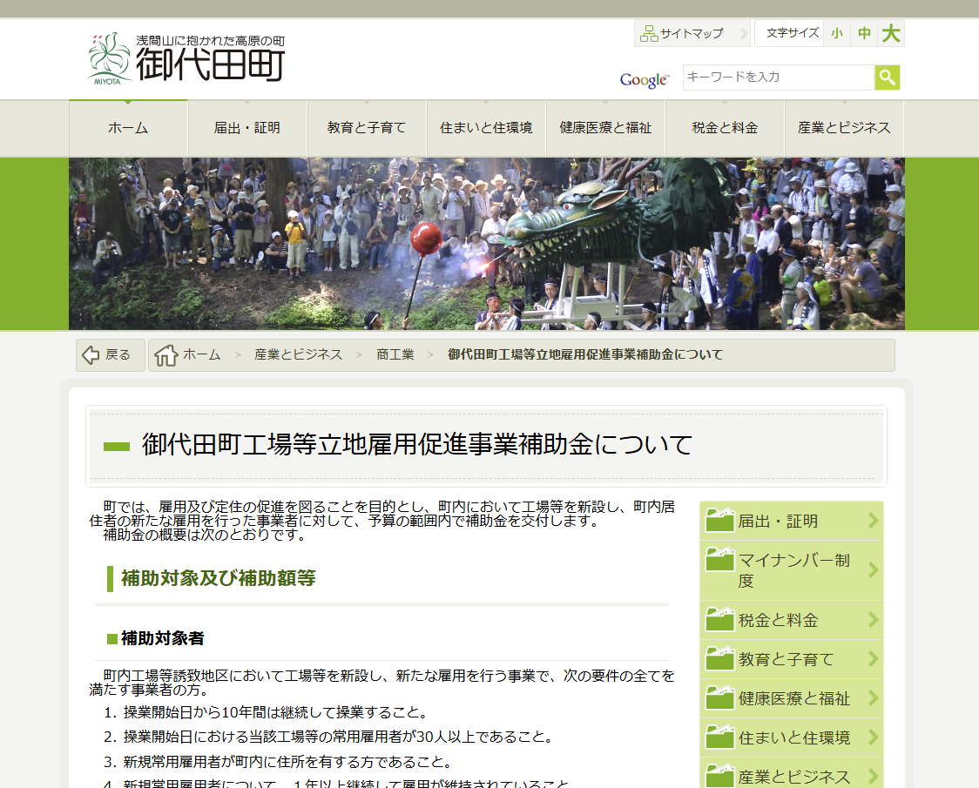
Task: Click the folder icon beside sidebar 産業とビジネス
Action: pyautogui.click(x=719, y=776)
